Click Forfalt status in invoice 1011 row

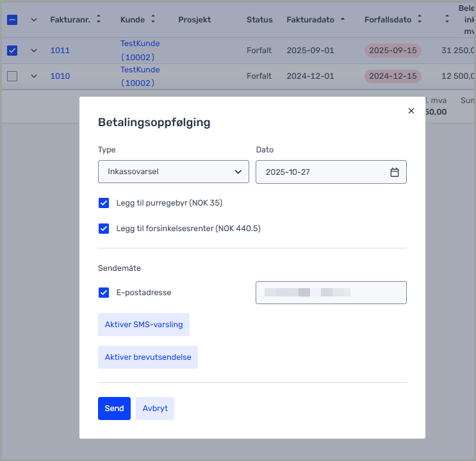[x=259, y=51]
